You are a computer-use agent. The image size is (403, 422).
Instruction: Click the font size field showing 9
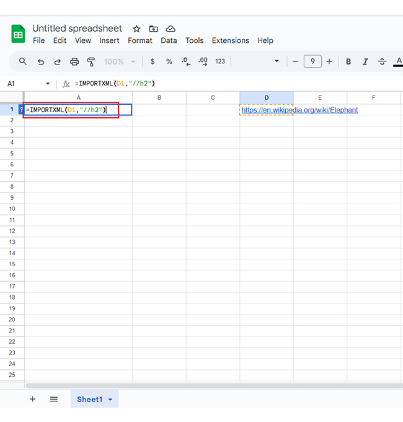[312, 61]
